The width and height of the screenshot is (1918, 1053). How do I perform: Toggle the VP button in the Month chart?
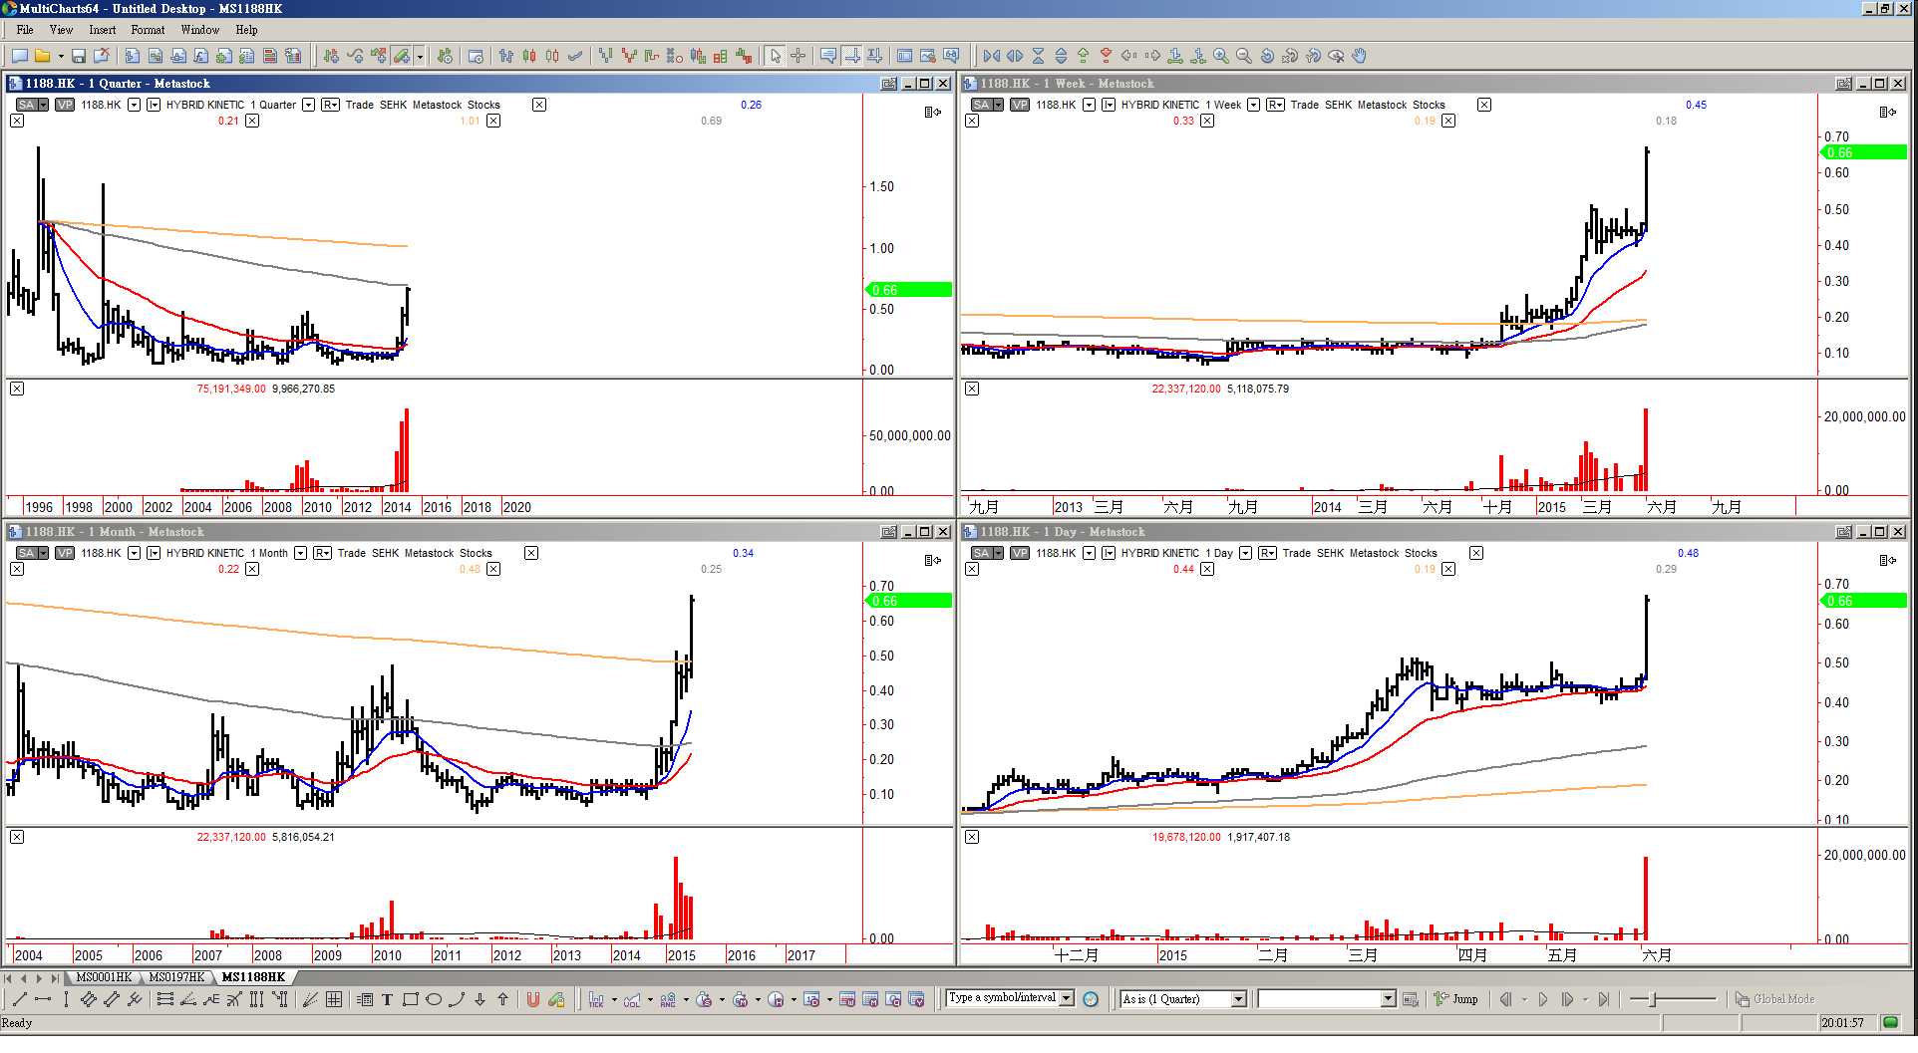pos(64,553)
